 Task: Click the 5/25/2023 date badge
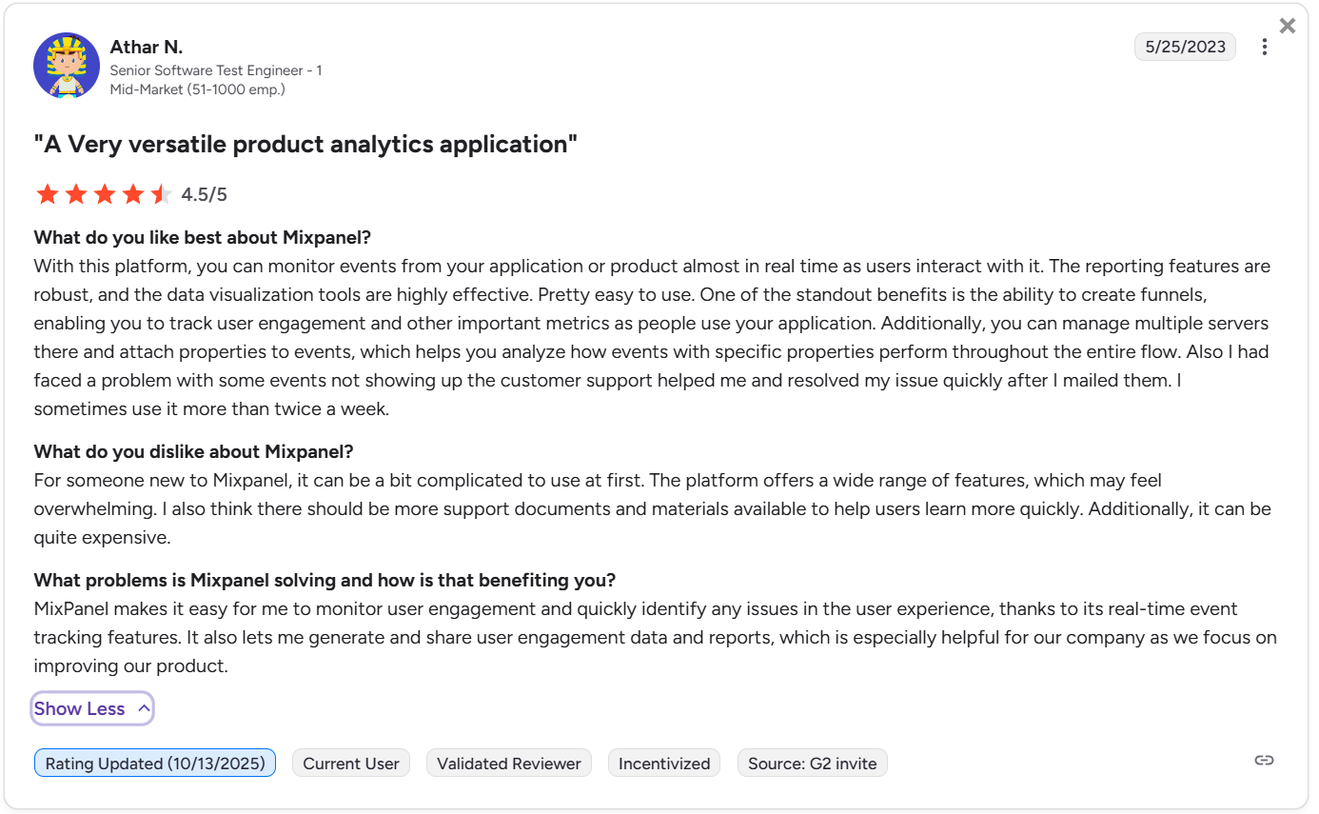[1185, 47]
